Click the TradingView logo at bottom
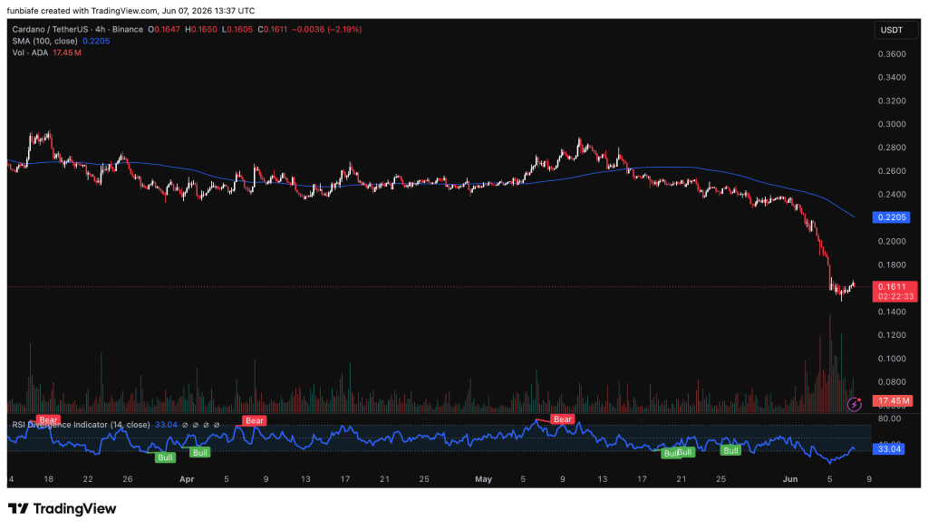Screen dimensions: 928x529 [x=63, y=509]
